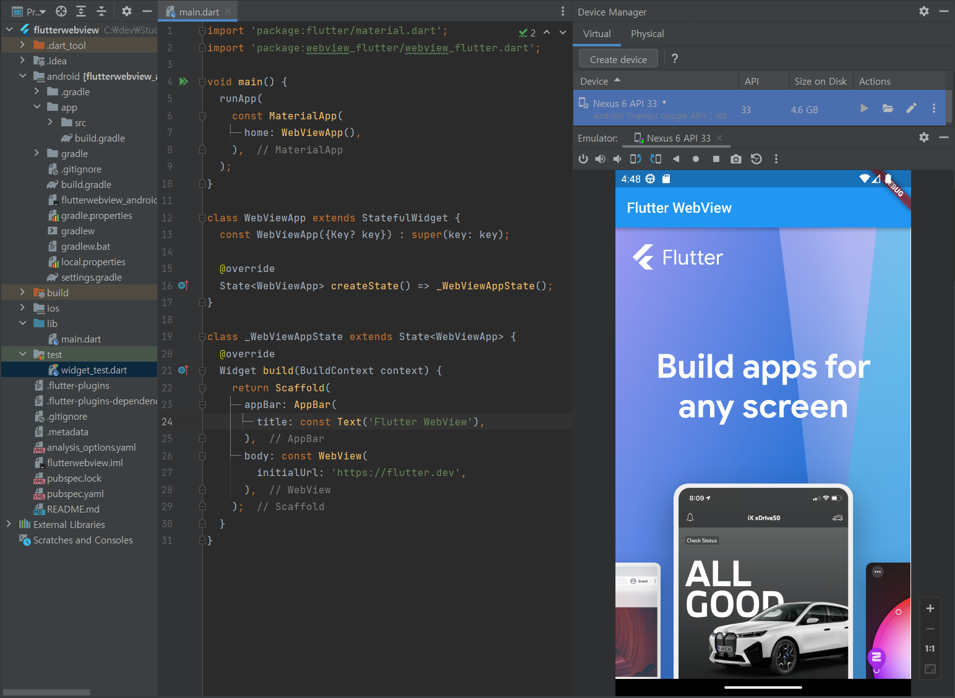Collapse all in Project panel
This screenshot has height=698, width=955.
[101, 11]
